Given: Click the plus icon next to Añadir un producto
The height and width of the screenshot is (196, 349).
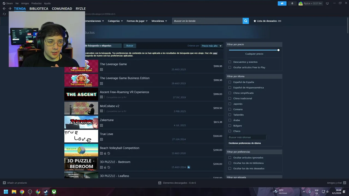Looking at the screenshot, I should tap(4, 183).
